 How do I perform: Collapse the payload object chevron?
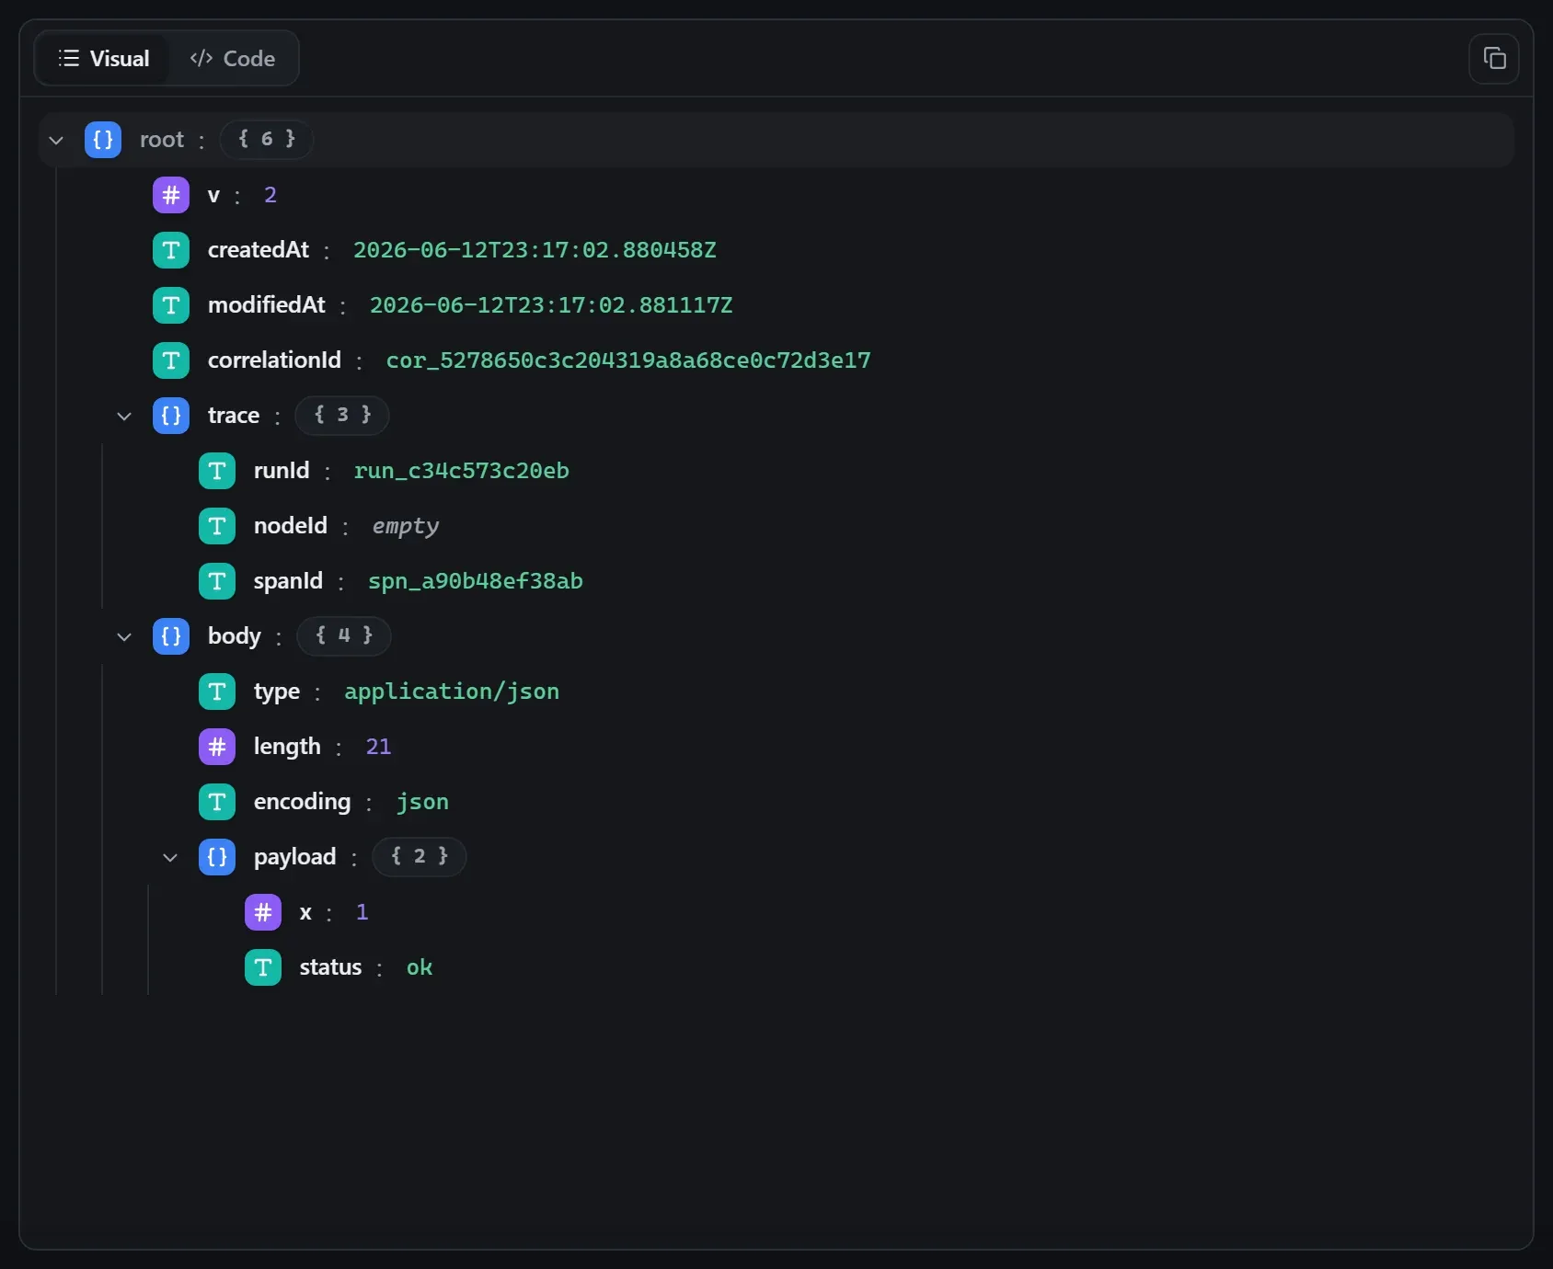click(x=170, y=857)
